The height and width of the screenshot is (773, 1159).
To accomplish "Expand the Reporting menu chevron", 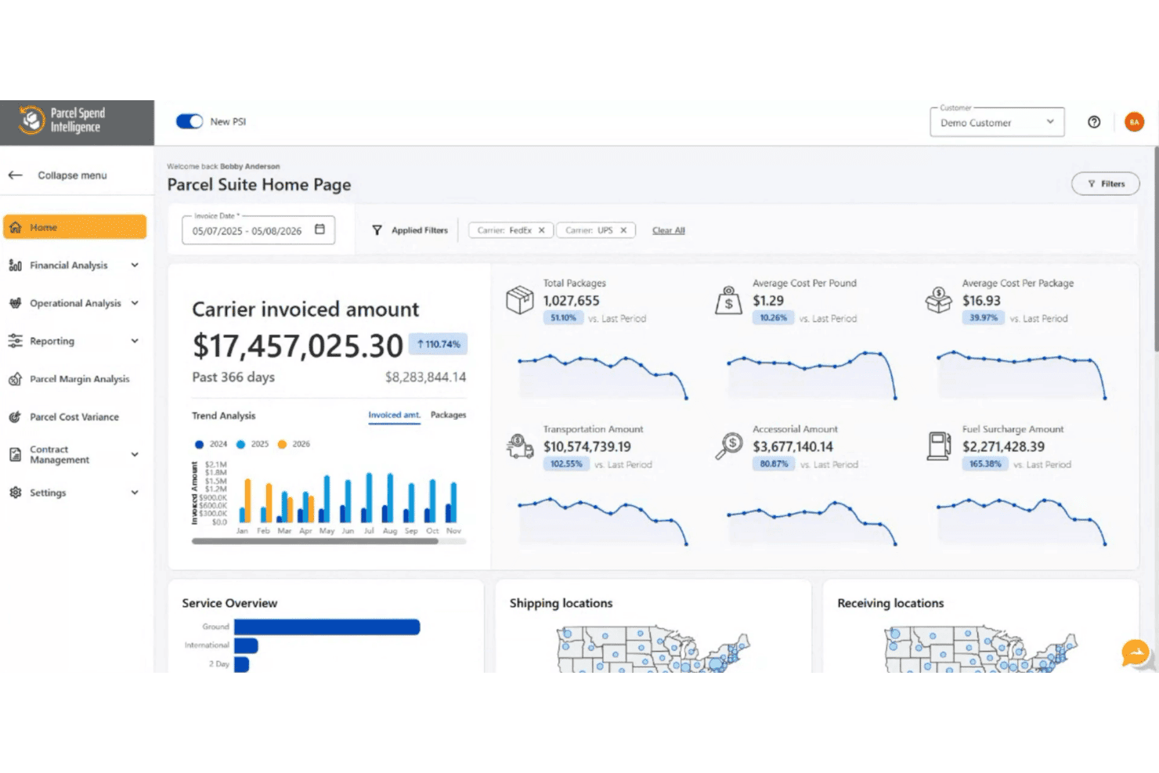I will point(135,341).
